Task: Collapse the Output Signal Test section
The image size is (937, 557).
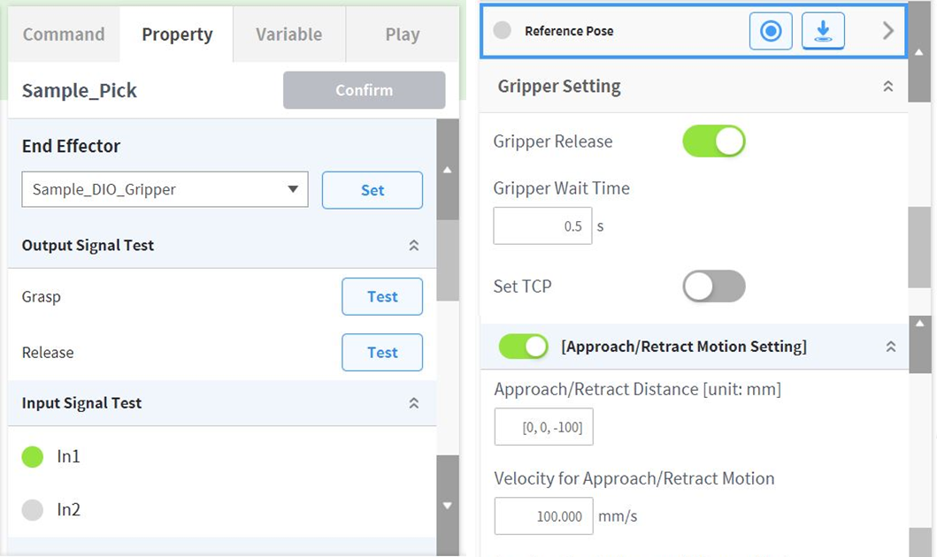Action: 413,246
